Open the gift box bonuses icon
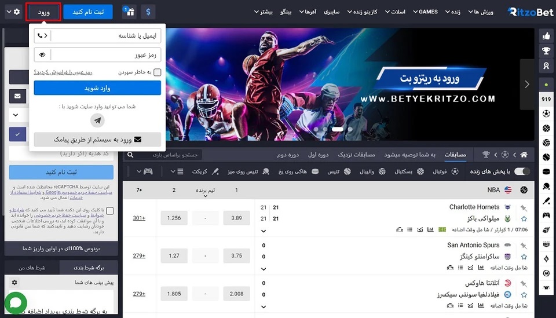Image resolution: width=556 pixels, height=318 pixels. [x=130, y=12]
